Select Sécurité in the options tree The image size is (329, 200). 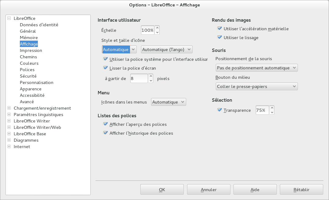click(x=28, y=76)
